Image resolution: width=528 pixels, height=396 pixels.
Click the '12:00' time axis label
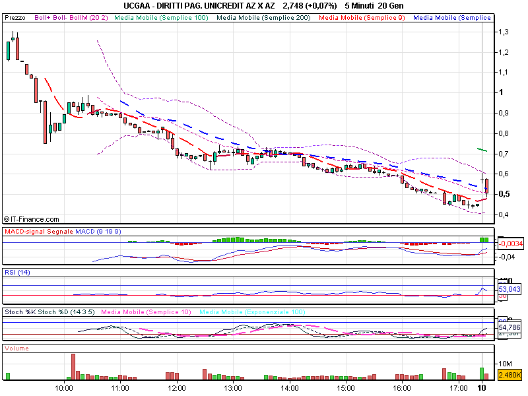coord(177,388)
